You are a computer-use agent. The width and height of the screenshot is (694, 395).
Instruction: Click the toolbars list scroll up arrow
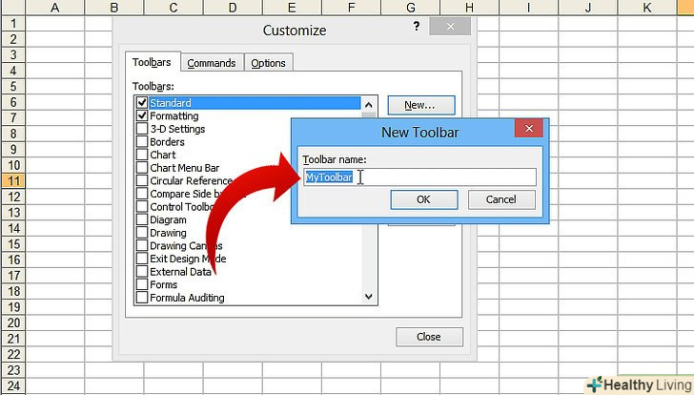tap(370, 101)
